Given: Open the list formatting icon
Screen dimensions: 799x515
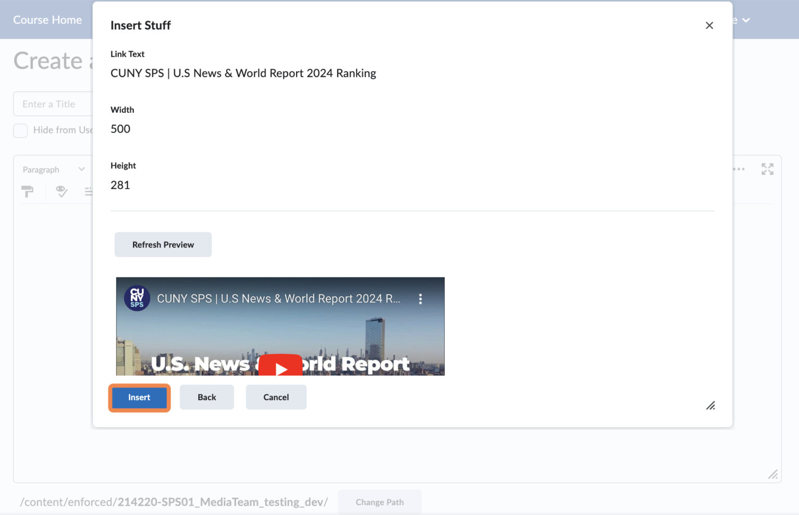Looking at the screenshot, I should click(89, 192).
